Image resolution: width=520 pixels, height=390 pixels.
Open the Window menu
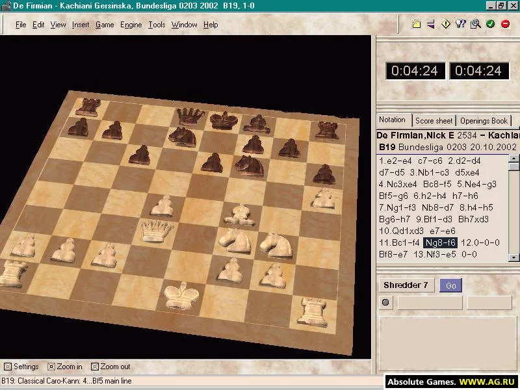pyautogui.click(x=184, y=25)
